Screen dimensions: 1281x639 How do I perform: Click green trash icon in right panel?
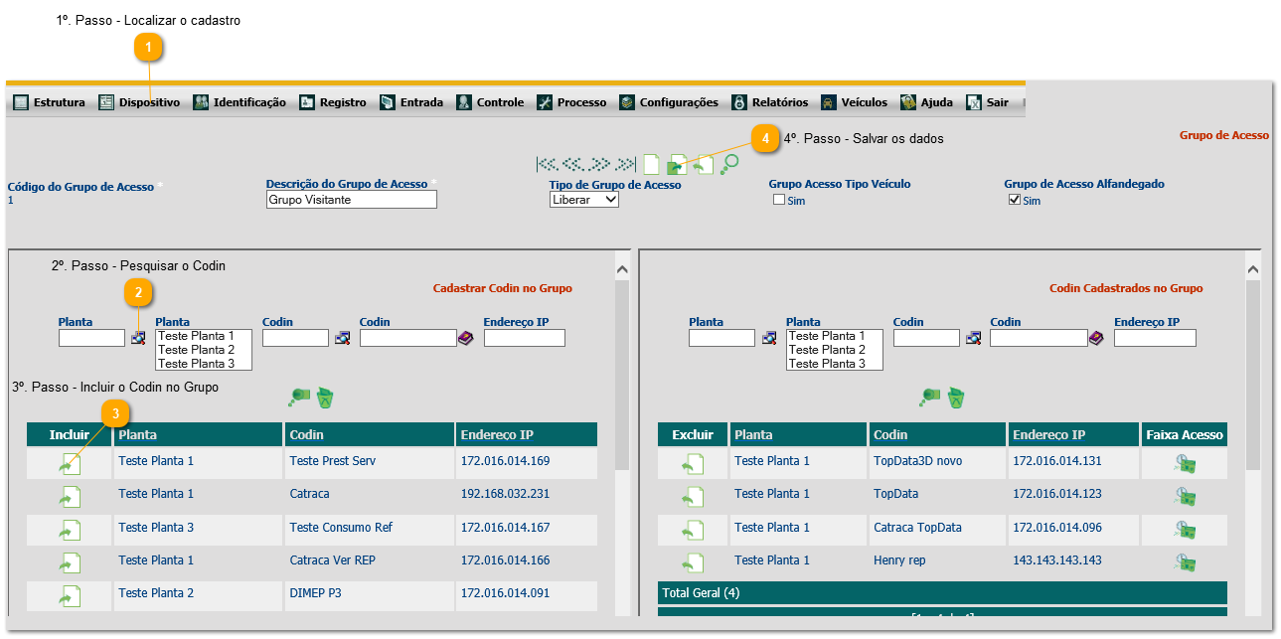tap(956, 399)
